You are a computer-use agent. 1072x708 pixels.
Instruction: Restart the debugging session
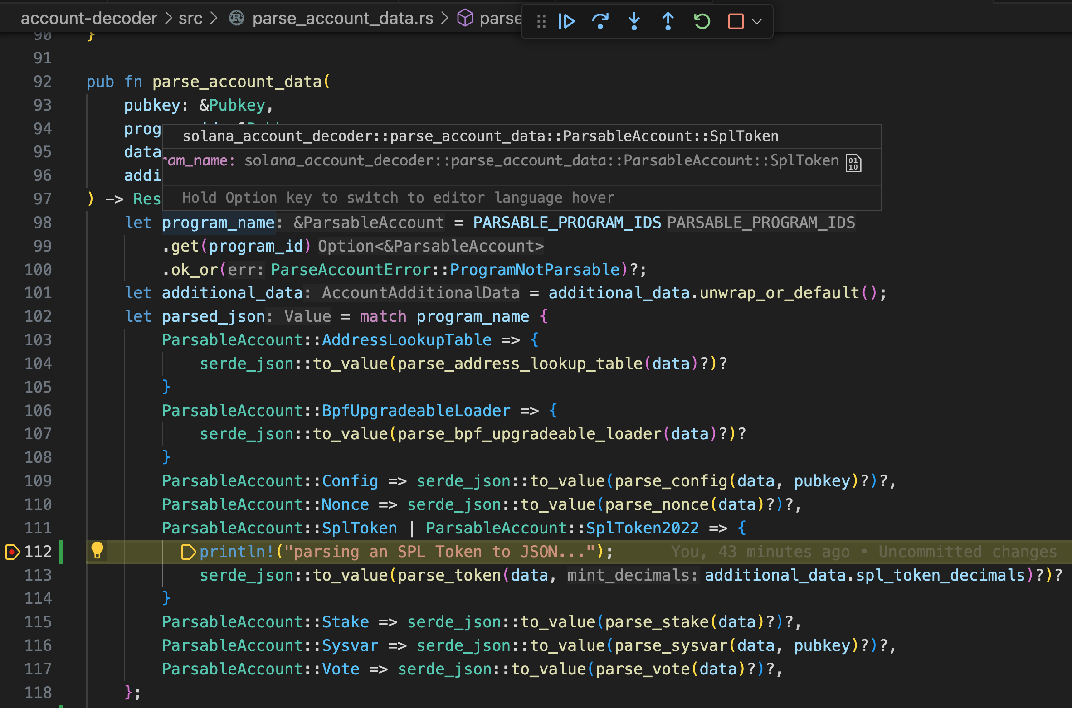tap(702, 21)
